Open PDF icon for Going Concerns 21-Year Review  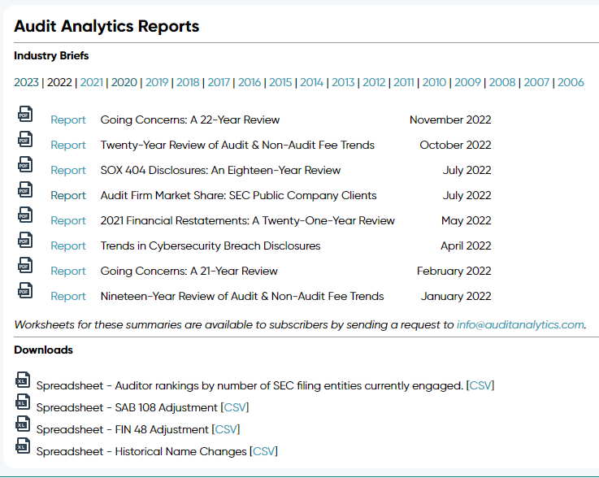tap(25, 266)
